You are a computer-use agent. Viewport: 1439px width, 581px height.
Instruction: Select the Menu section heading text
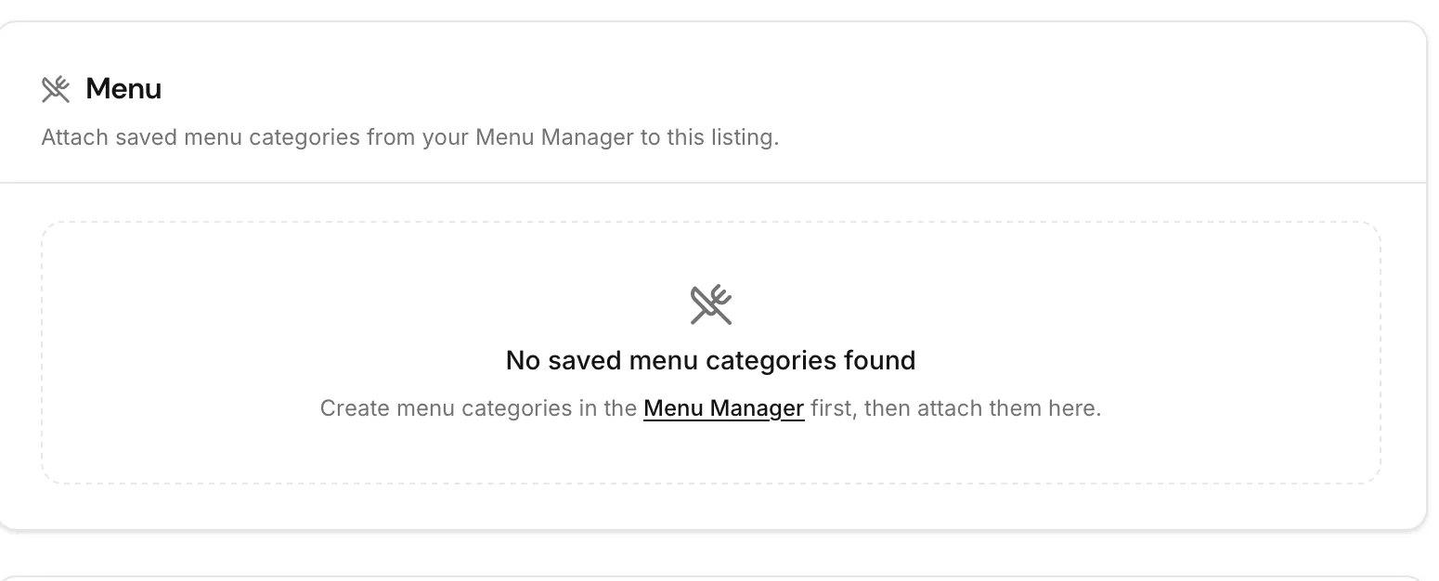point(123,89)
